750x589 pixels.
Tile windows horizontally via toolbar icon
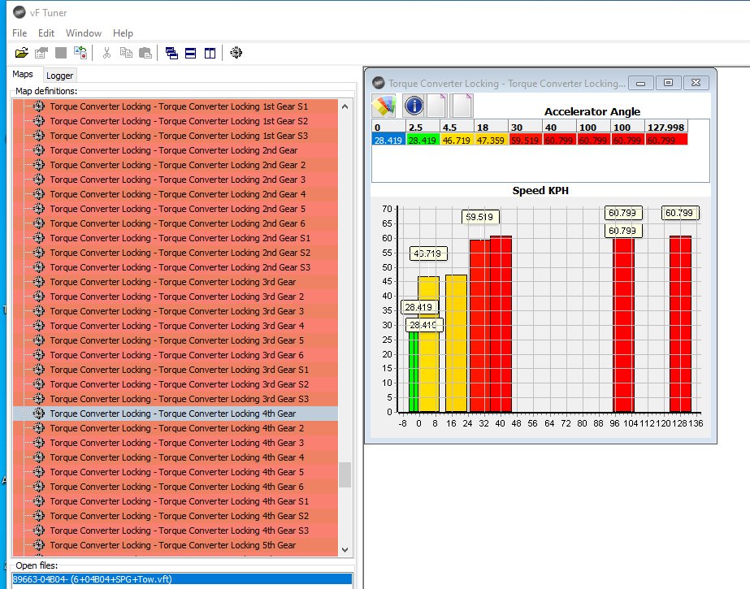point(190,53)
